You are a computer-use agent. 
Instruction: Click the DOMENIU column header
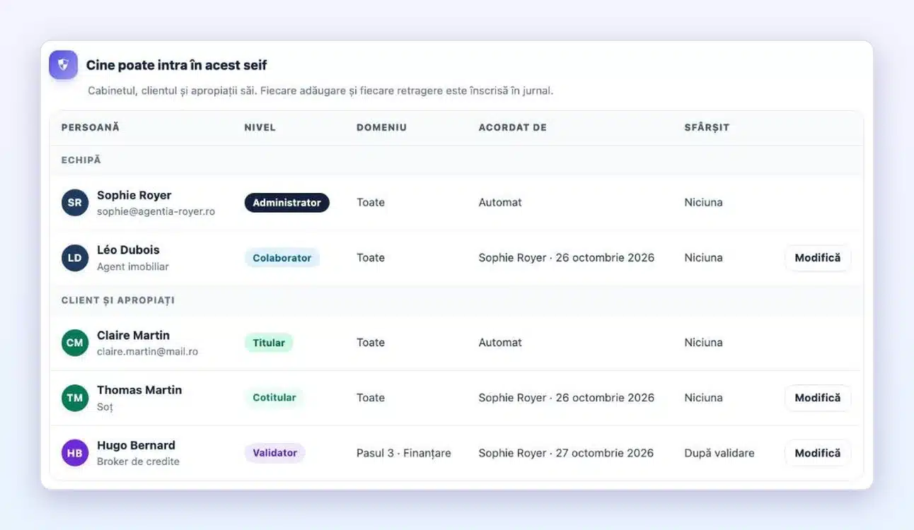pyautogui.click(x=381, y=128)
